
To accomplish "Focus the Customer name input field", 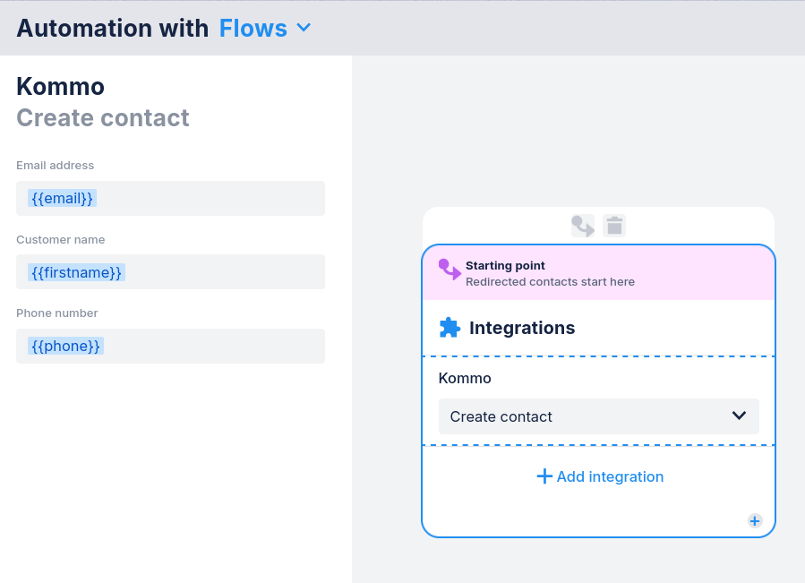I will [170, 272].
